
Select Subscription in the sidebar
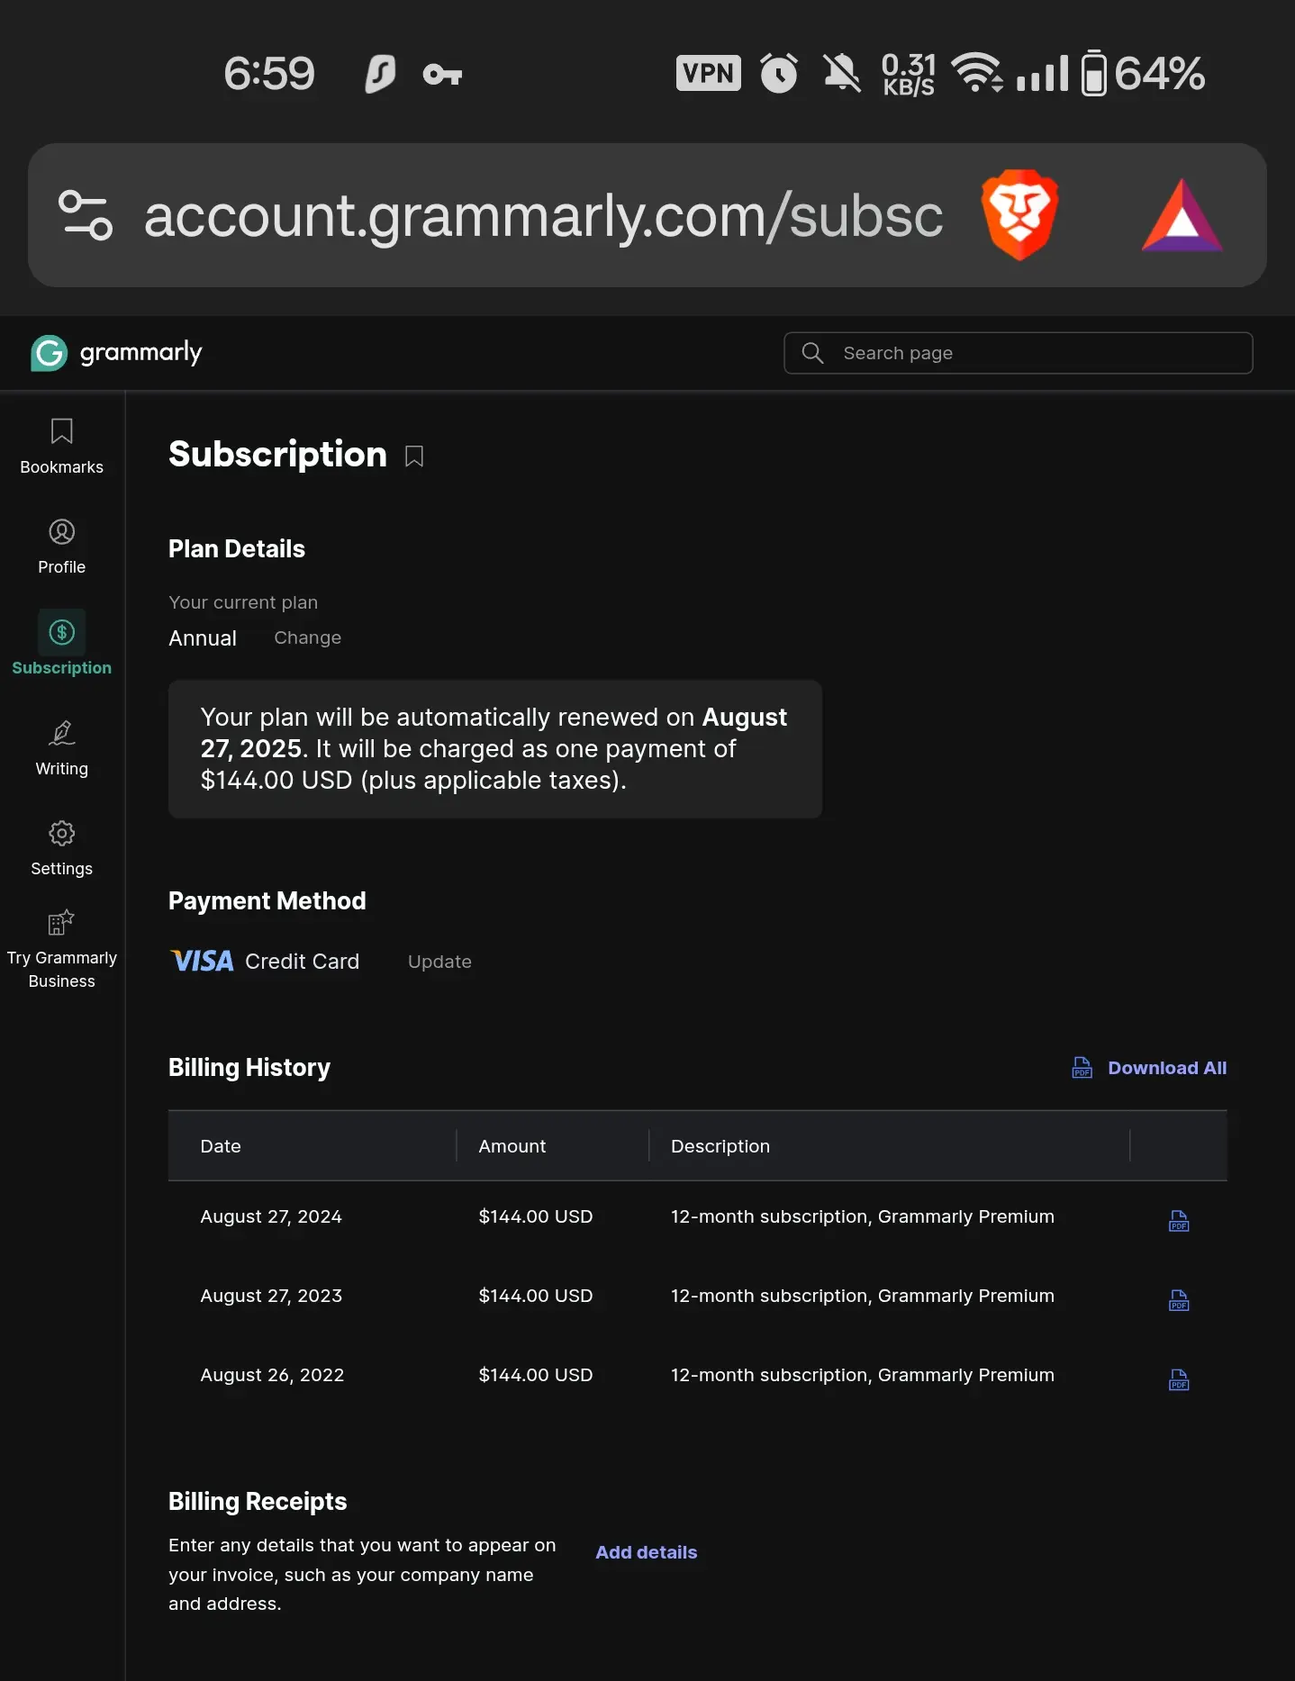click(61, 644)
